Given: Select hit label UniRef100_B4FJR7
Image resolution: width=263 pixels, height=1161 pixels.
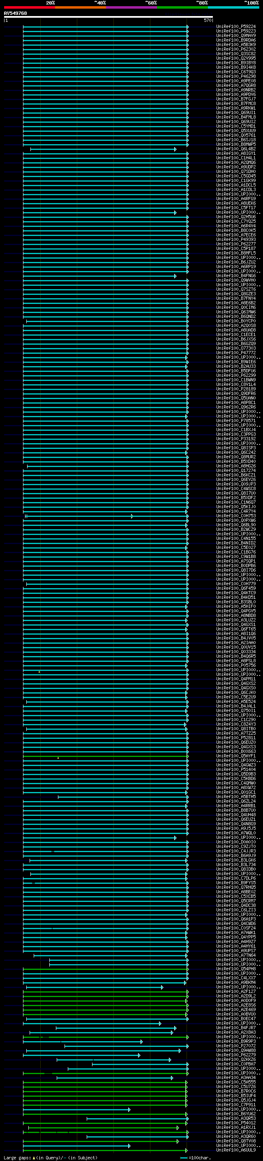Looking at the screenshot, I should pyautogui.click(x=236, y=1028).
